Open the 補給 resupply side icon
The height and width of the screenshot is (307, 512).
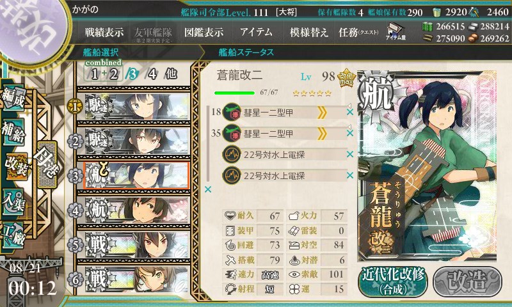(13, 132)
